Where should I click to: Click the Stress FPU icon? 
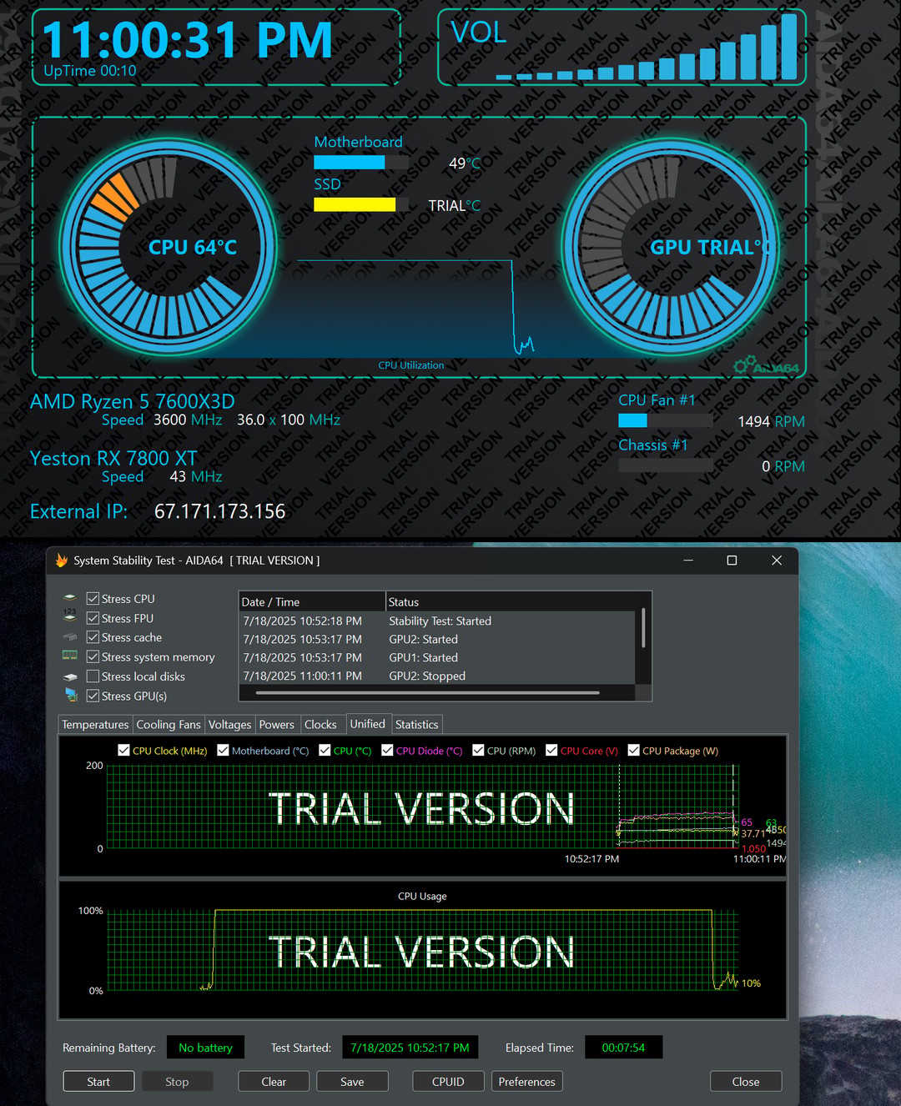[x=70, y=617]
